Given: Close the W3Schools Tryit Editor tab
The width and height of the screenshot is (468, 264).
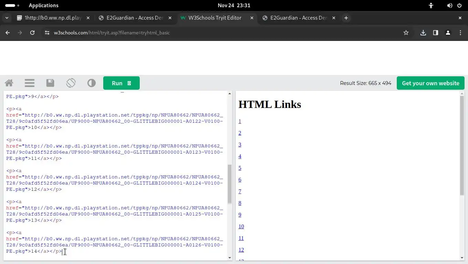Looking at the screenshot, I should [252, 18].
